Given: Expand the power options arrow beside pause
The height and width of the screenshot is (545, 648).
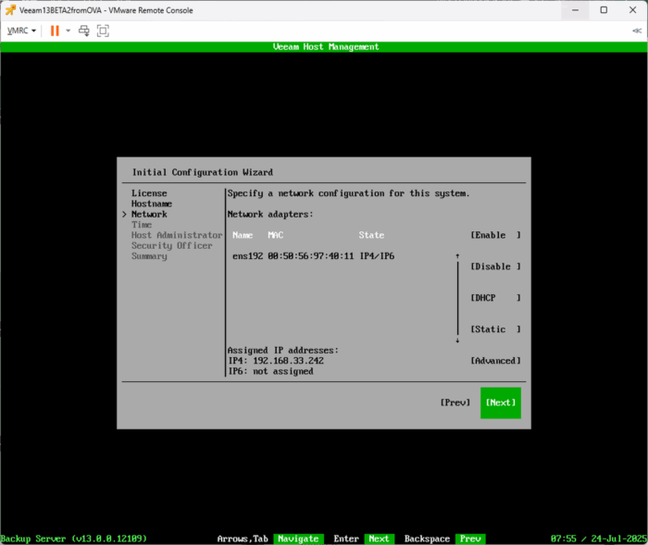Looking at the screenshot, I should tap(69, 31).
